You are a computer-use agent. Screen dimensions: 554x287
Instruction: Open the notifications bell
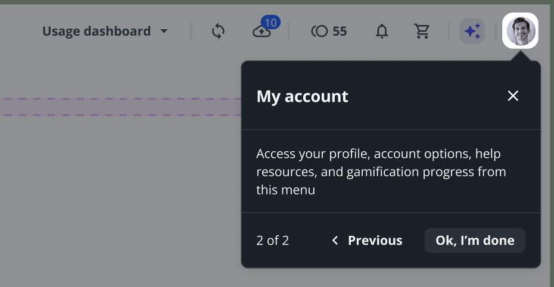tap(382, 31)
